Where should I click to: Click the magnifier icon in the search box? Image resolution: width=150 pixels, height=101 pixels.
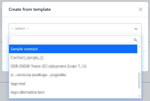[x=135, y=40]
